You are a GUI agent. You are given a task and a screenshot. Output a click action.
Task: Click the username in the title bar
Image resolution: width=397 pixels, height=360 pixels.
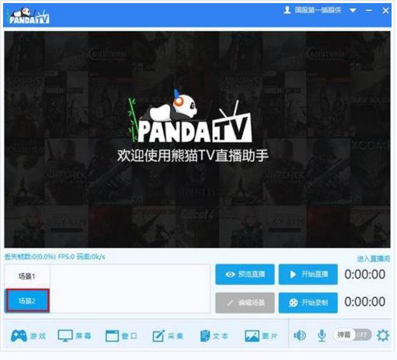point(318,10)
